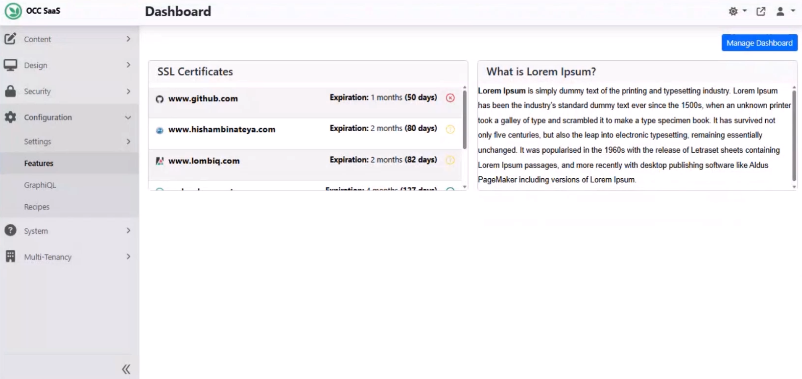Image resolution: width=802 pixels, height=379 pixels.
Task: Click the OCC SaaS brand name
Action: click(x=43, y=11)
